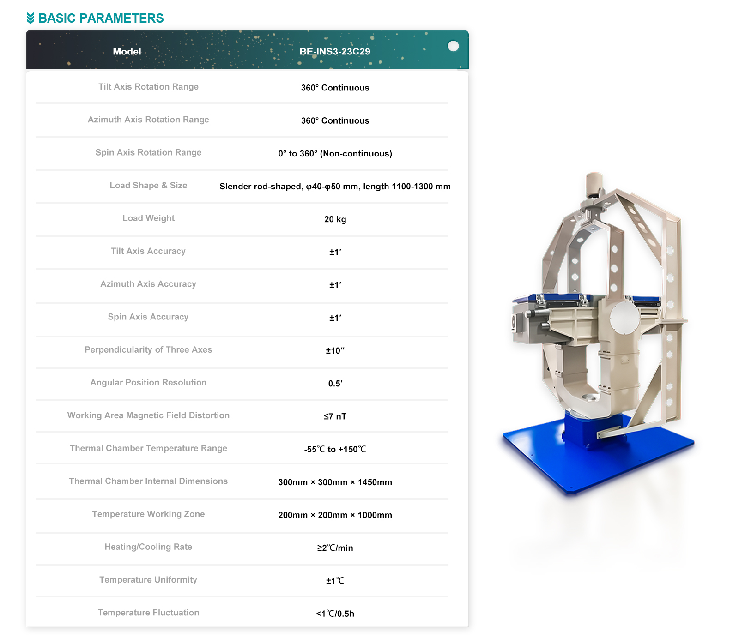The width and height of the screenshot is (739, 644).
Task: Click the 300mm × 300mm × 1450mm value
Action: point(335,482)
